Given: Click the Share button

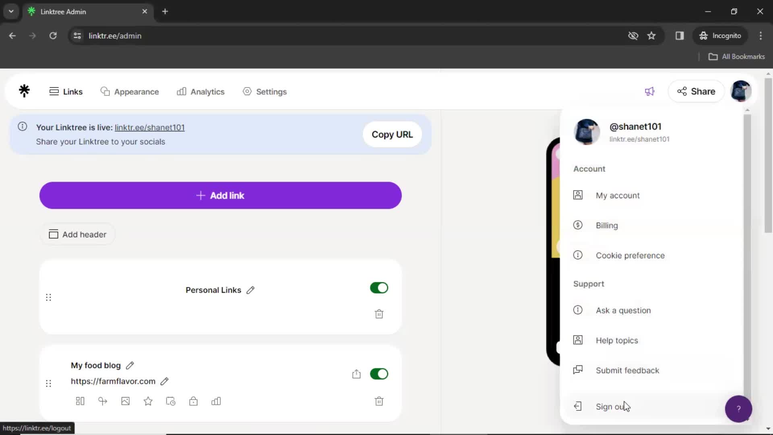Looking at the screenshot, I should [x=696, y=91].
